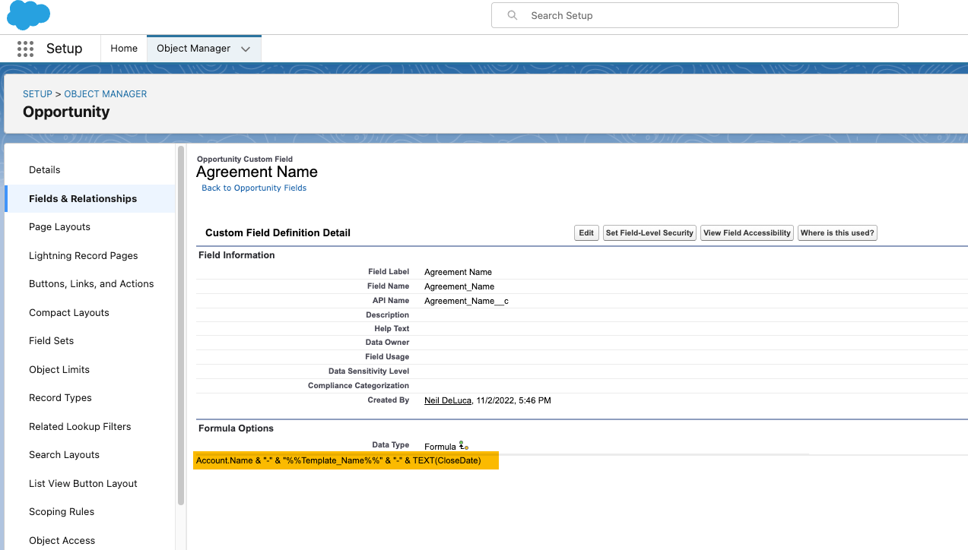Open Lightning Record Pages sidebar item

point(84,255)
